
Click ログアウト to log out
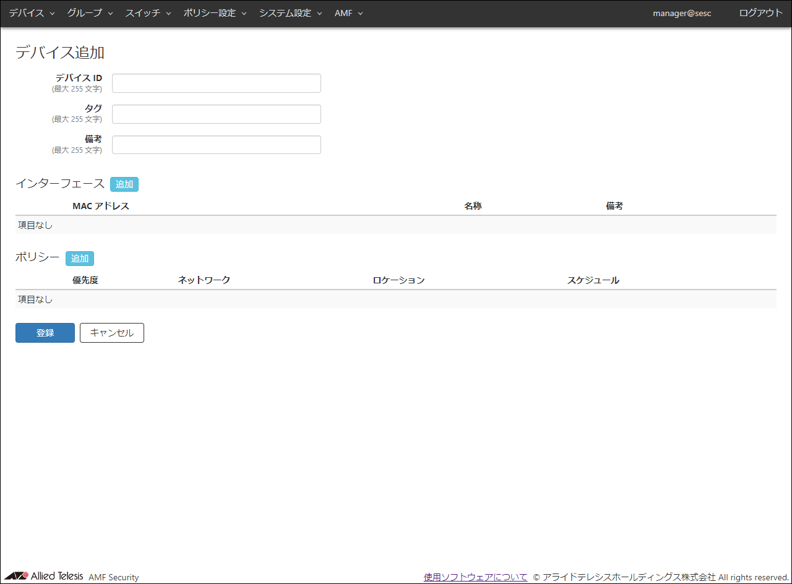tap(760, 13)
